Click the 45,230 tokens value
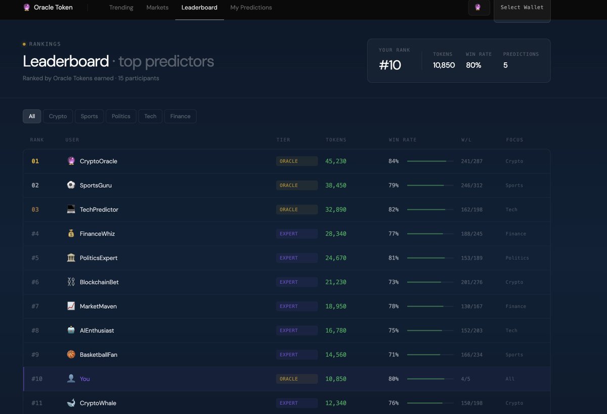Screen dimensions: 607x414 click(x=336, y=161)
